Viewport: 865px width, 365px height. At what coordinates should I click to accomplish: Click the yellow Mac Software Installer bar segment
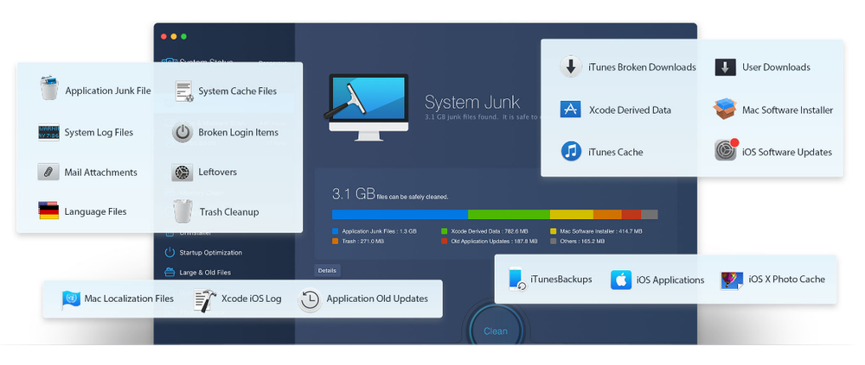572,214
